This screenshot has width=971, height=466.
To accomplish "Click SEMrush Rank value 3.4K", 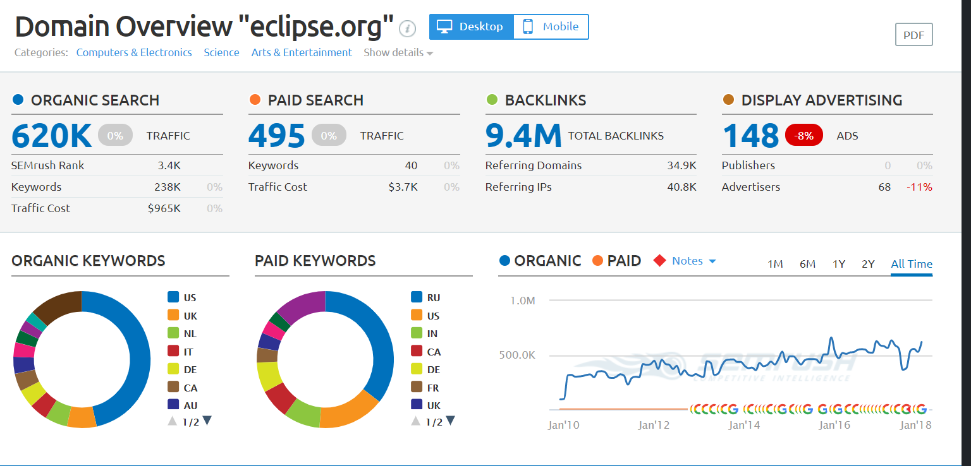I will click(169, 165).
